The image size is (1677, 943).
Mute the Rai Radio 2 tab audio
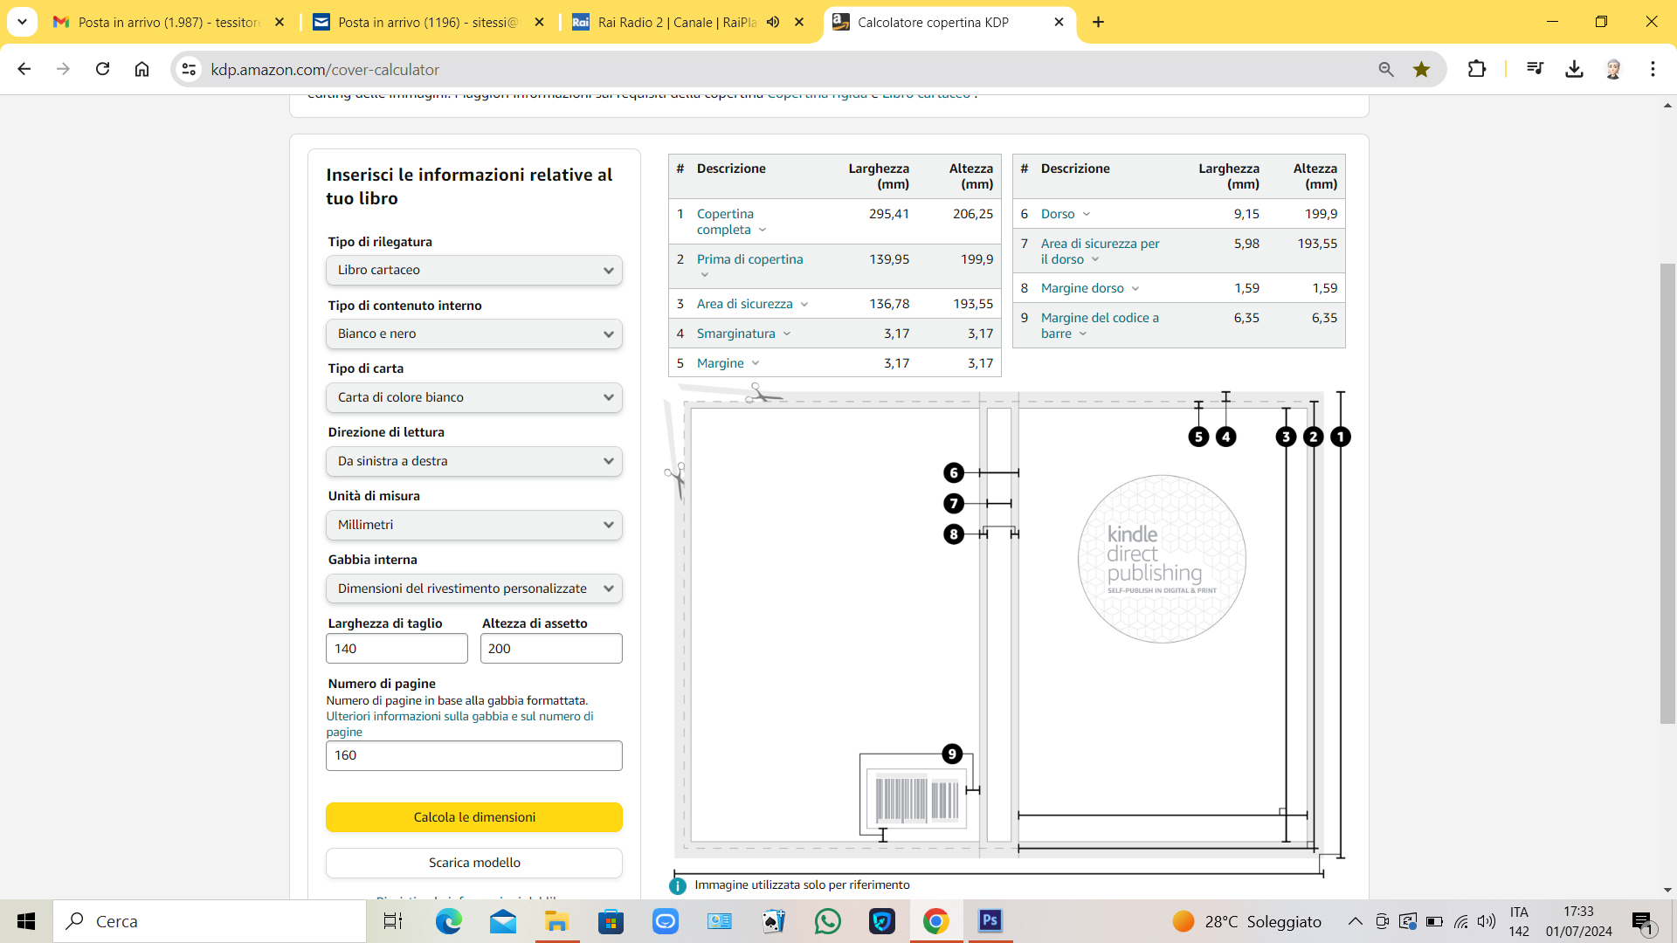pyautogui.click(x=773, y=22)
